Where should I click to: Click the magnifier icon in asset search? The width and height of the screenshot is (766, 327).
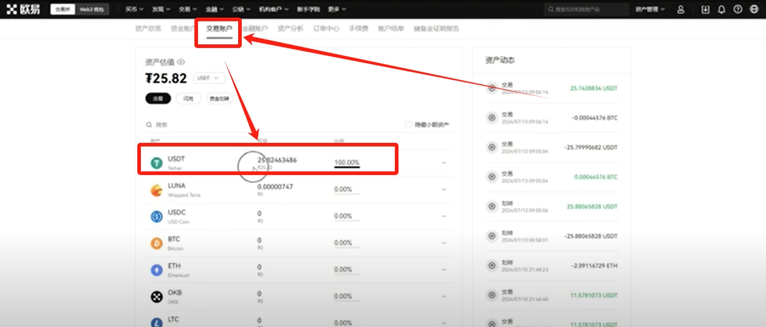point(149,125)
